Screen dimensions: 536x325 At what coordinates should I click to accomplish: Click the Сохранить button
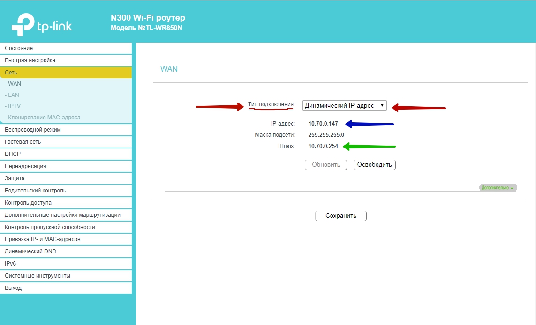click(340, 216)
